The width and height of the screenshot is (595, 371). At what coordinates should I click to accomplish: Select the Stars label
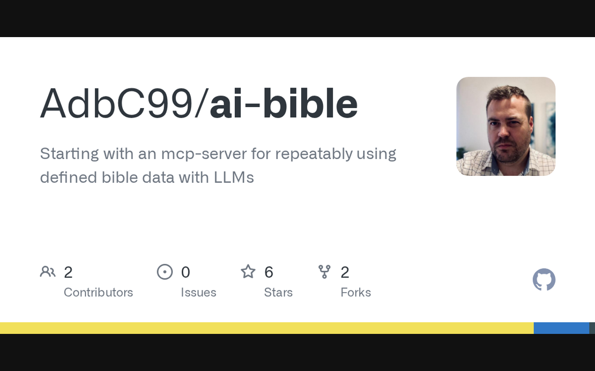(x=278, y=292)
